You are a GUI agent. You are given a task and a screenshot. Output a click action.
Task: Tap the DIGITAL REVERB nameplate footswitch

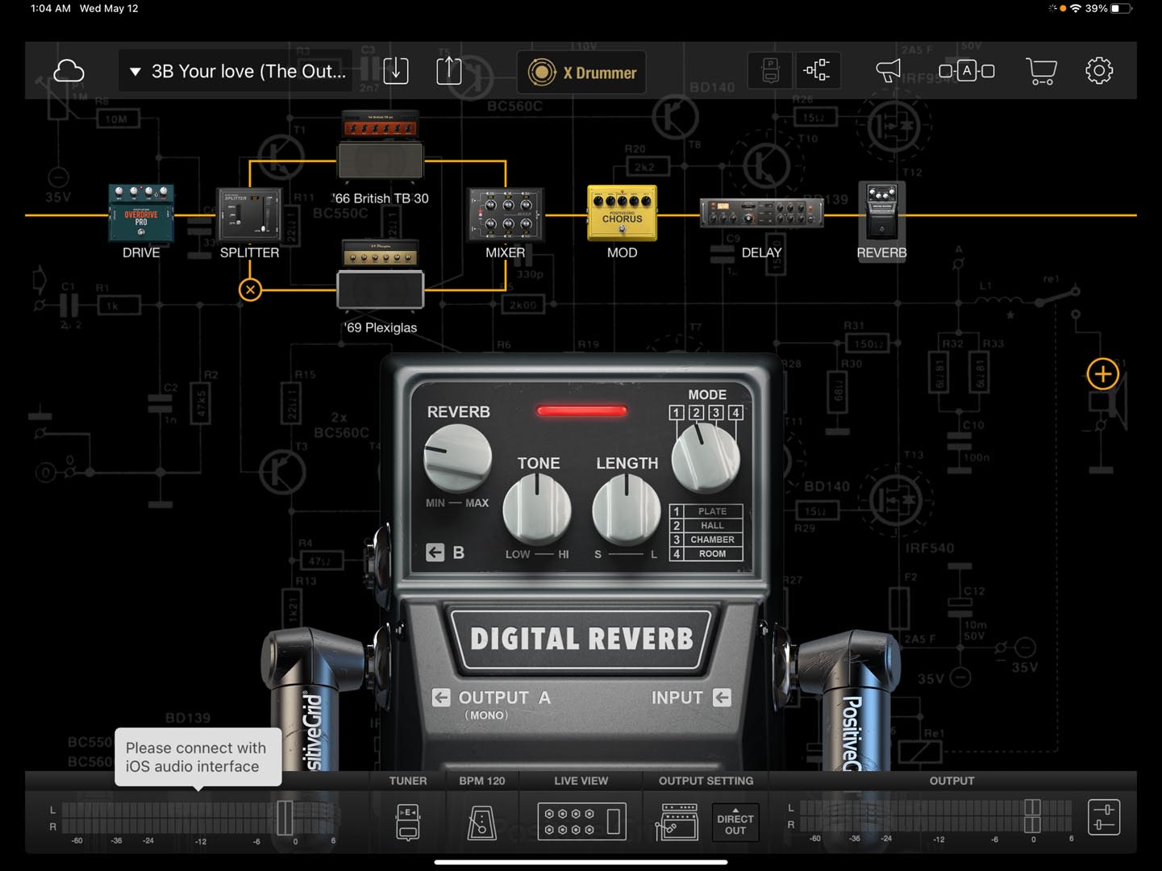581,640
